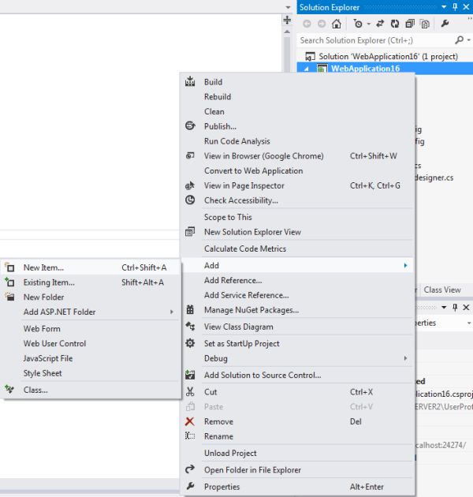Click the editor scrollbar up arrow
473x497 pixels.
tap(287, 32)
